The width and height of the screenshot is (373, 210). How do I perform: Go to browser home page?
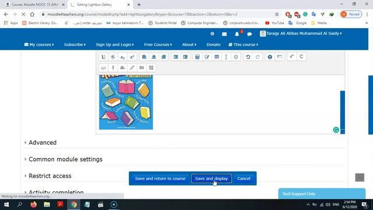[32, 14]
